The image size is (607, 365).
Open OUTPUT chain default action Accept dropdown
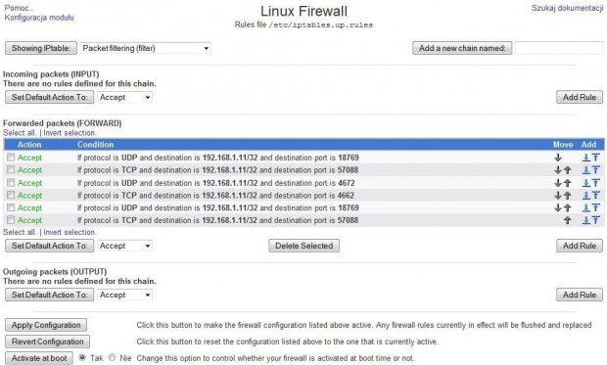tap(124, 295)
